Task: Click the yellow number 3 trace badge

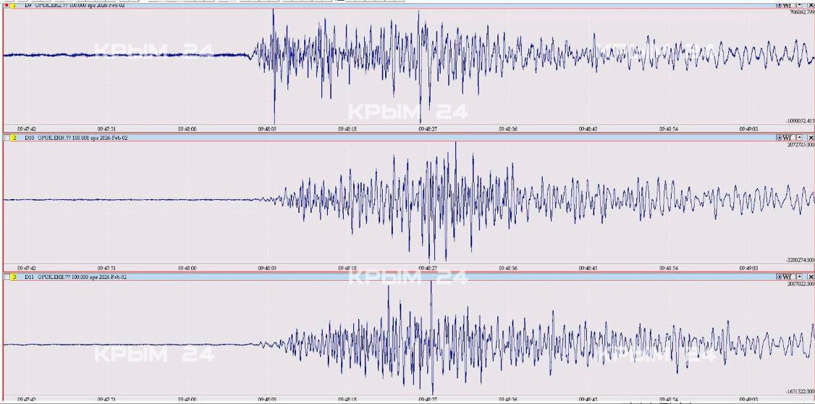Action: [x=14, y=277]
